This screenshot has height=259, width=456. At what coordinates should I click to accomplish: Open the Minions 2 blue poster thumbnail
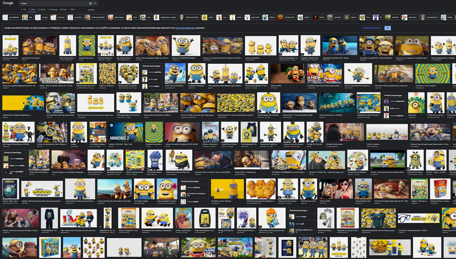pyautogui.click(x=126, y=132)
